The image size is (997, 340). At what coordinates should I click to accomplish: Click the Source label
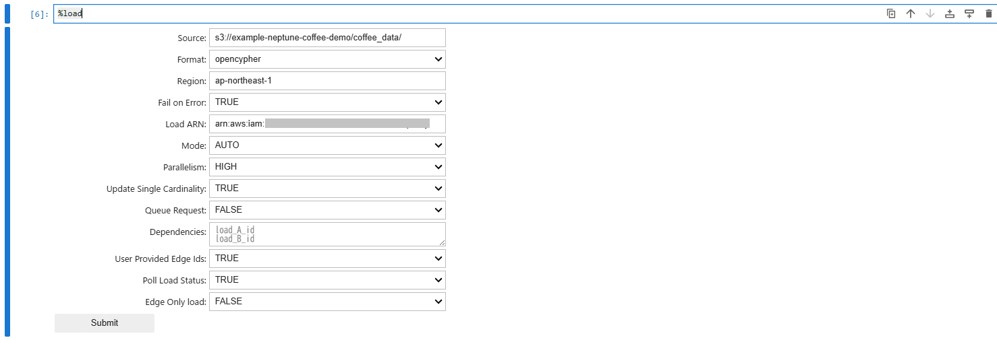192,38
